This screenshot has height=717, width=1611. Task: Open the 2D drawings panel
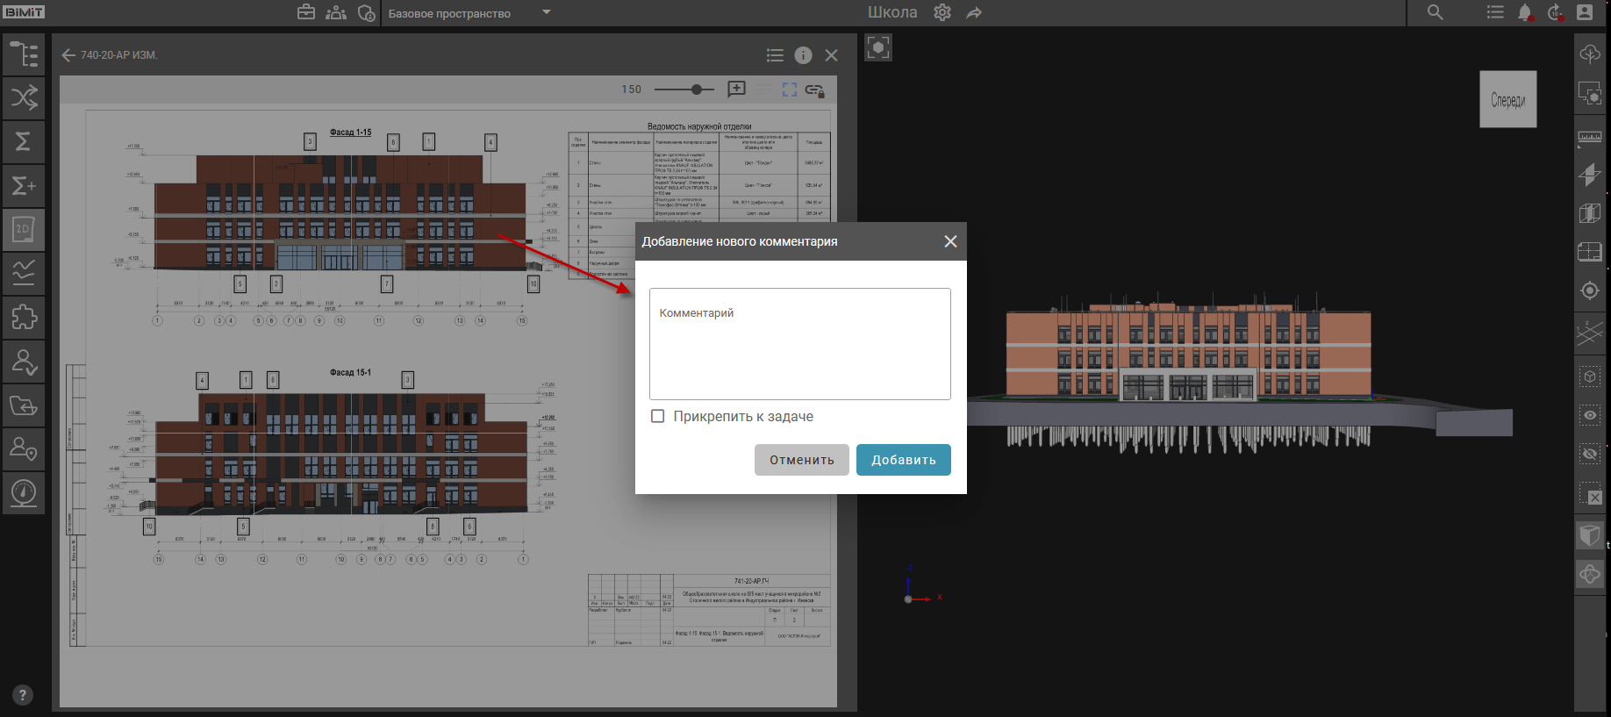coord(24,230)
